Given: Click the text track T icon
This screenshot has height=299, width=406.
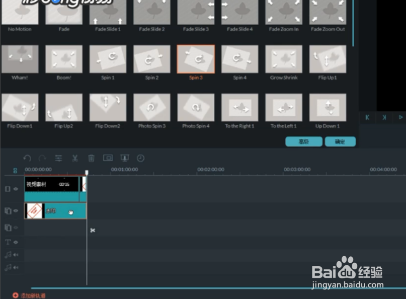Looking at the screenshot, I should pyautogui.click(x=8, y=242).
